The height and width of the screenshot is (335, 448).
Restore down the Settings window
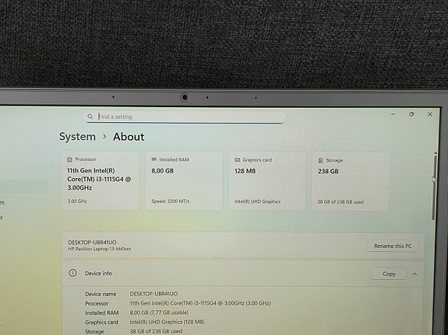pyautogui.click(x=411, y=114)
